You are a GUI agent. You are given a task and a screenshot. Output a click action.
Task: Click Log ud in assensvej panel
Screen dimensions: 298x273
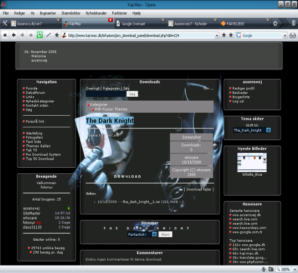coord(238,101)
